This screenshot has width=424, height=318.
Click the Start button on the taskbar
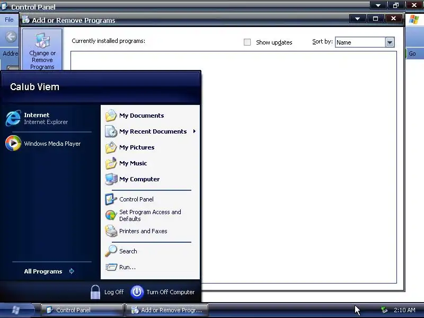[x=17, y=310]
